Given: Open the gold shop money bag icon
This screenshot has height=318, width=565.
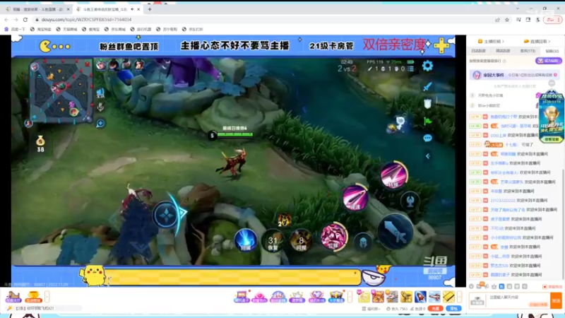Looking at the screenshot, I should coord(40,141).
